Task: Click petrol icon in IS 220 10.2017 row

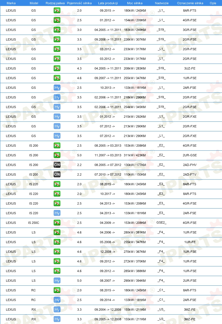Action: tap(57, 193)
